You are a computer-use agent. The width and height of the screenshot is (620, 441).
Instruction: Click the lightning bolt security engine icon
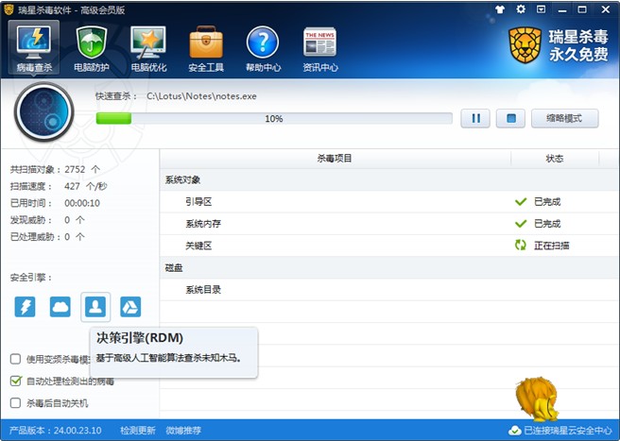point(26,306)
